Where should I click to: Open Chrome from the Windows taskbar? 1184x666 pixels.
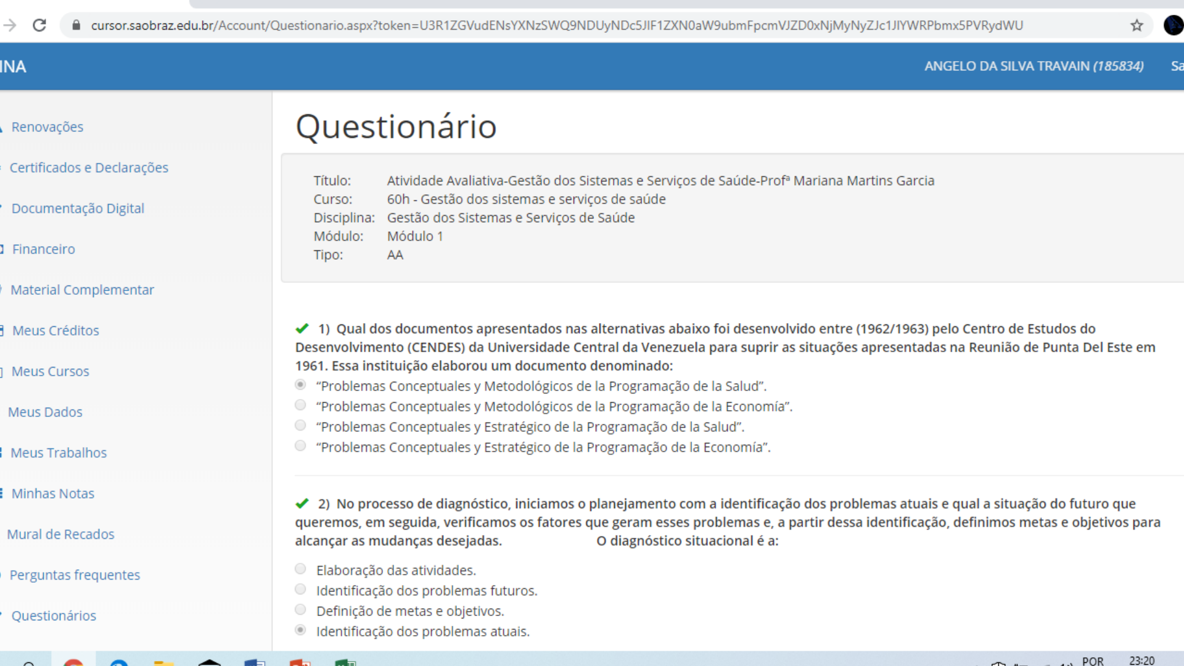point(73,662)
